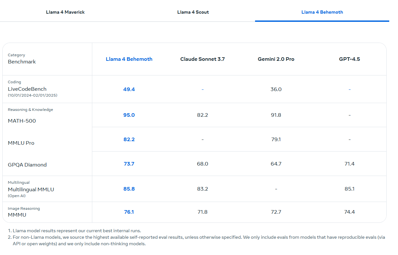Click the Multilingual MMLU benchmark label
Image resolution: width=398 pixels, height=255 pixels.
(31, 190)
